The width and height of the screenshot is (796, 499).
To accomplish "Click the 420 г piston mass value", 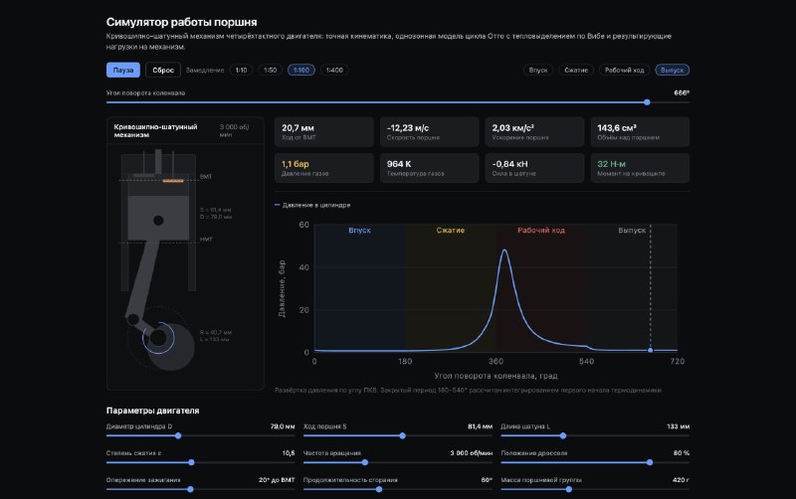I will (681, 480).
